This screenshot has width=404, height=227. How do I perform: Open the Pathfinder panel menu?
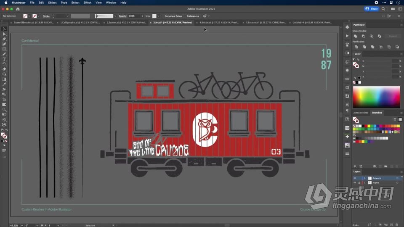point(401,25)
